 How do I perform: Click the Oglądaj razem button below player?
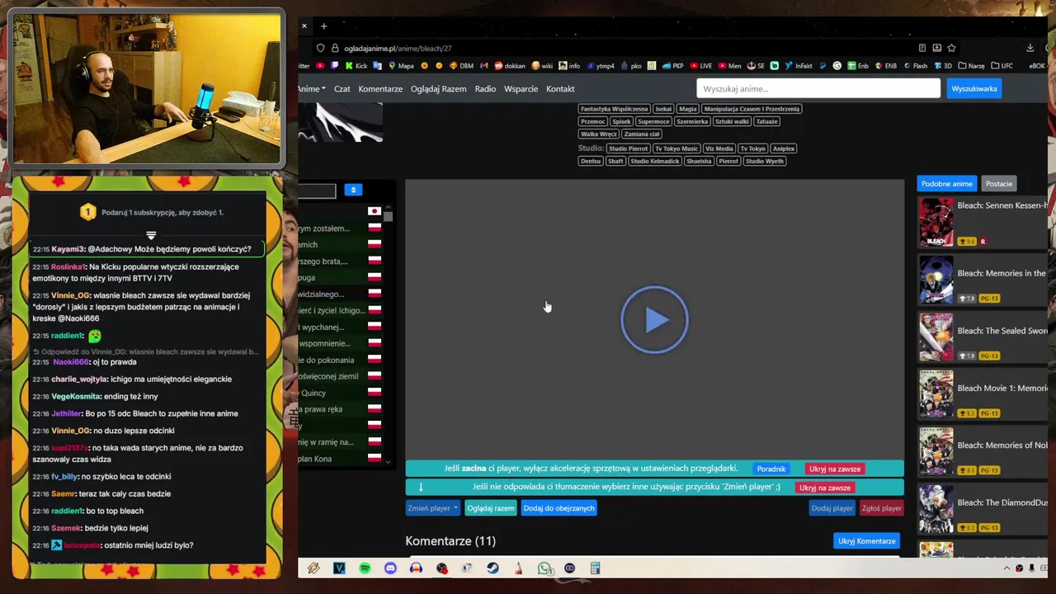(x=491, y=508)
